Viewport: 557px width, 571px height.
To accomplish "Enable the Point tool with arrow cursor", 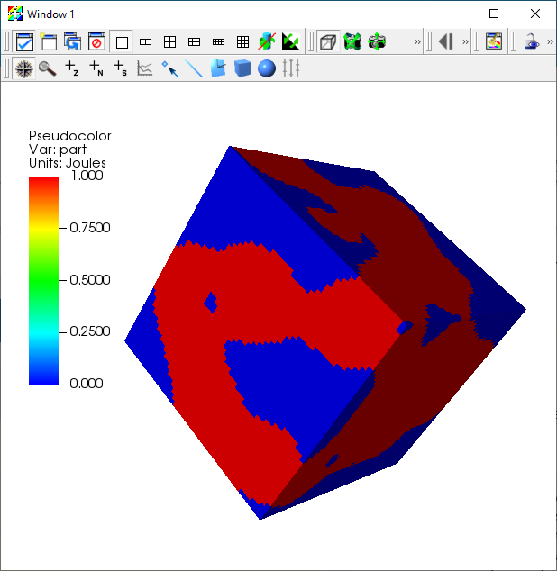I will click(x=169, y=68).
